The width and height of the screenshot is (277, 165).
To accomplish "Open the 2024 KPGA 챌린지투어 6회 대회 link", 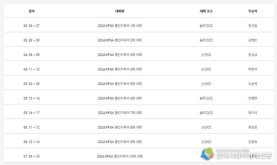I will pyautogui.click(x=120, y=98).
